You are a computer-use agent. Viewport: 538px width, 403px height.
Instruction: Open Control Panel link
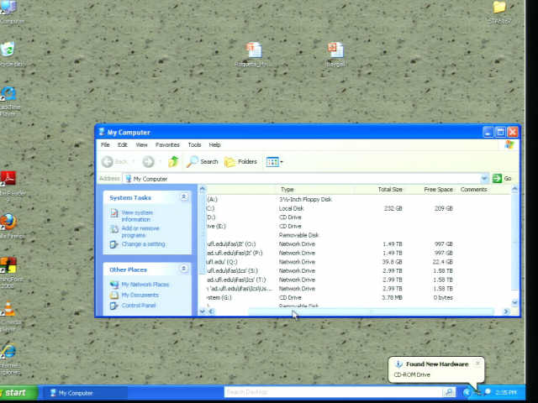[139, 306]
